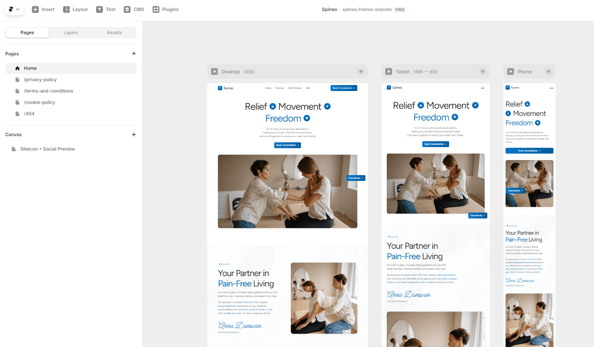594x347 pixels.
Task: Add a new canvas with the Canvas plus icon
Action: point(134,135)
